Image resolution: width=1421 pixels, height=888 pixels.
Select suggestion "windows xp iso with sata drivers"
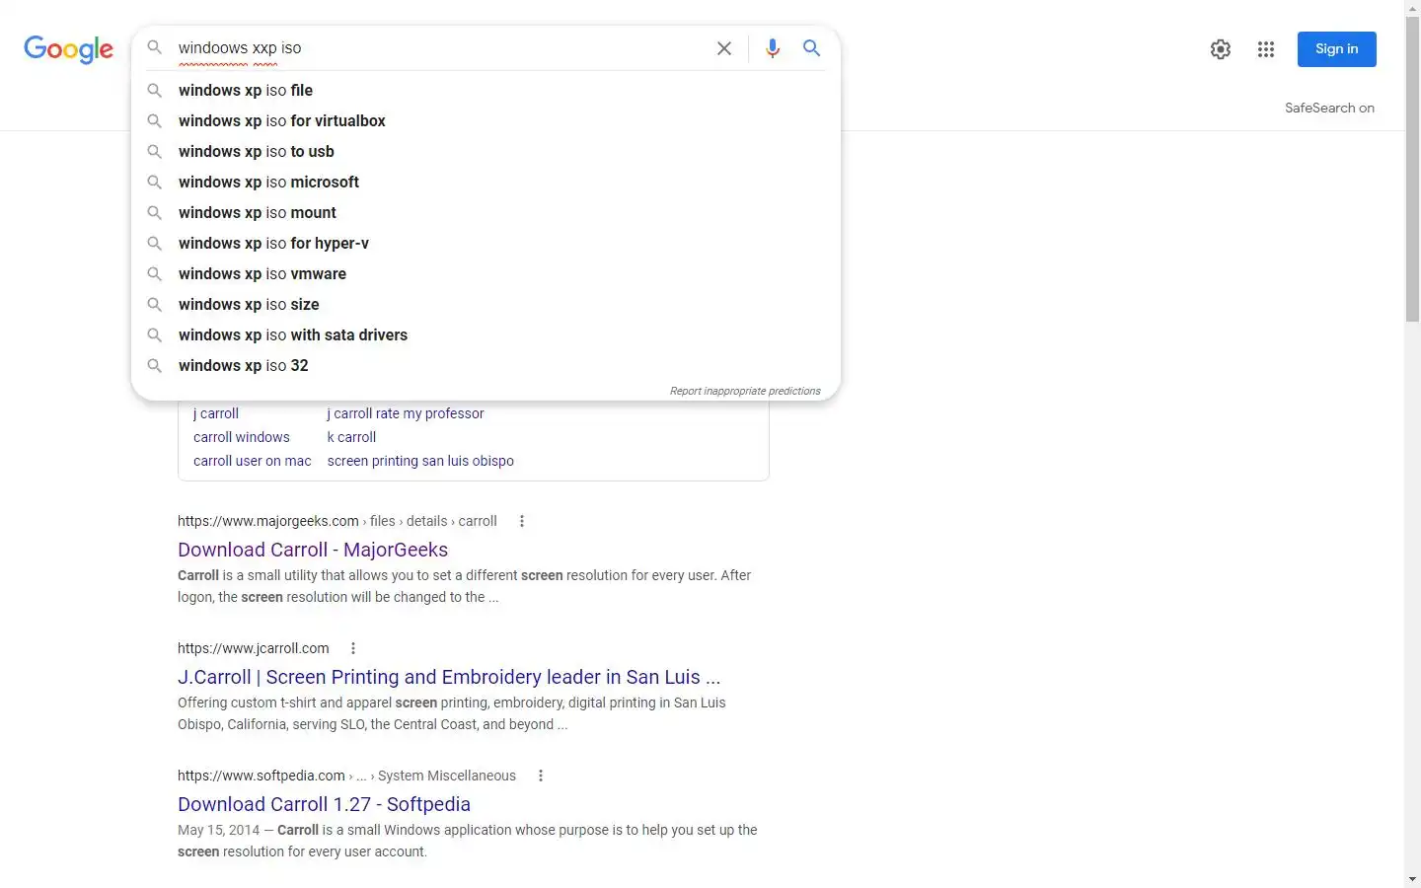(x=486, y=334)
